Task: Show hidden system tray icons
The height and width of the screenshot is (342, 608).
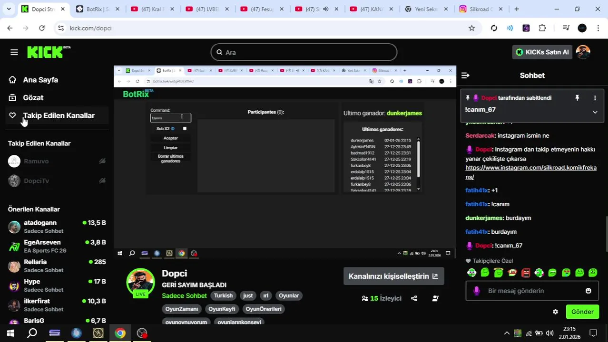Action: pyautogui.click(x=507, y=333)
